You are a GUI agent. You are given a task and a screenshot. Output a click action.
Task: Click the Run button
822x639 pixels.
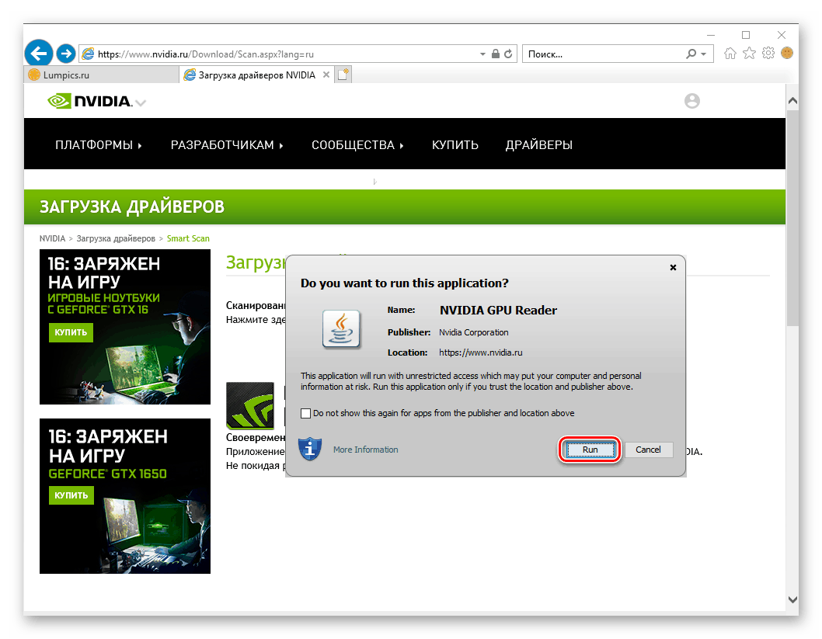coord(590,450)
